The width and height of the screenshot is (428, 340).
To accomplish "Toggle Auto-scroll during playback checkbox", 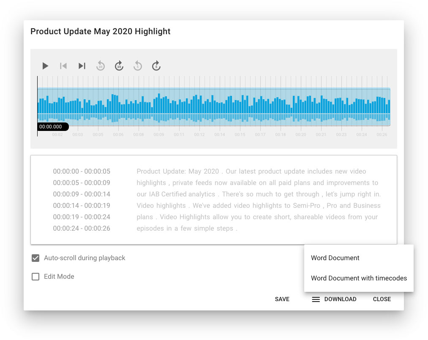I will pos(35,258).
